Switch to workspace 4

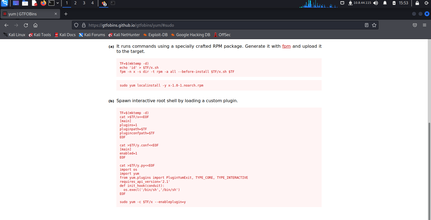(x=92, y=3)
